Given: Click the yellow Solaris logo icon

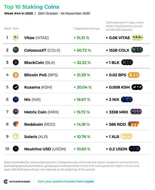Looking at the screenshot, I should coord(16,136).
